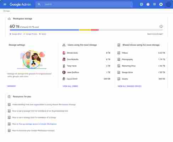Open the Google apps grid launcher
Viewport: 173px width, 142px height.
pos(155,4)
